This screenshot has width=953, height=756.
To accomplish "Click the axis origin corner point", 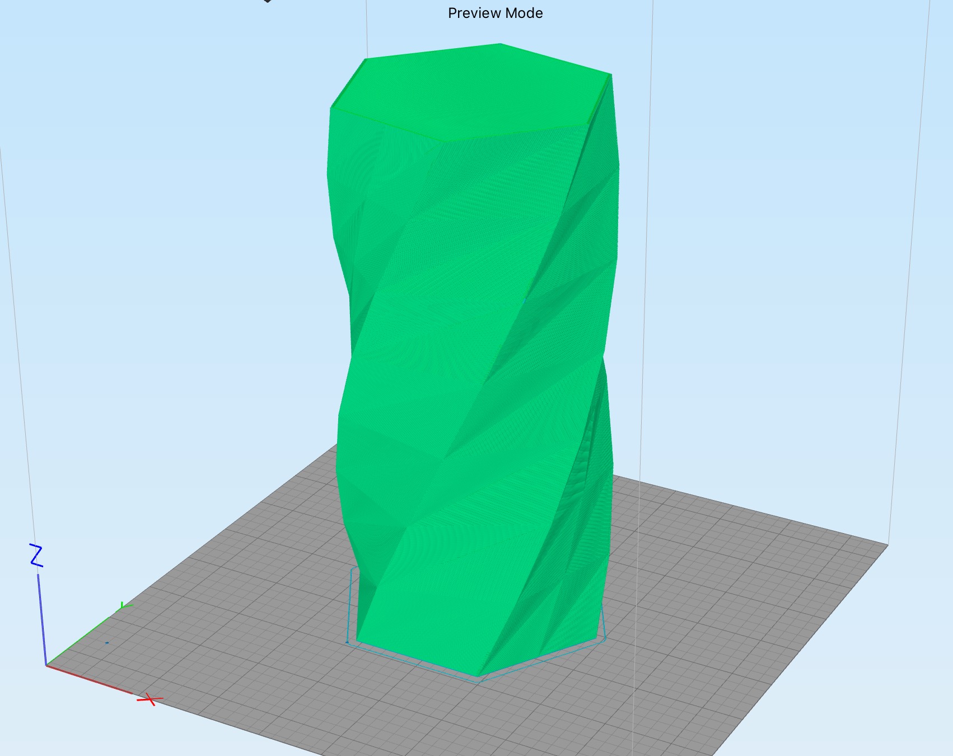I will pyautogui.click(x=46, y=665).
